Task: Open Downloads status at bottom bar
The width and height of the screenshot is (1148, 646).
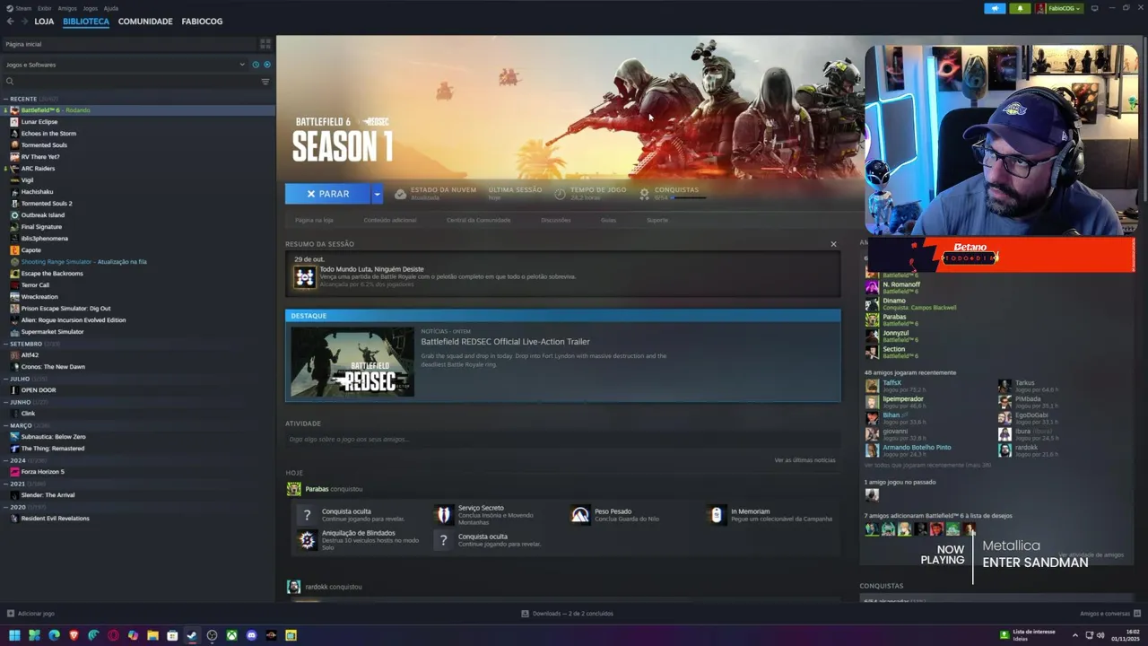Action: click(x=567, y=614)
